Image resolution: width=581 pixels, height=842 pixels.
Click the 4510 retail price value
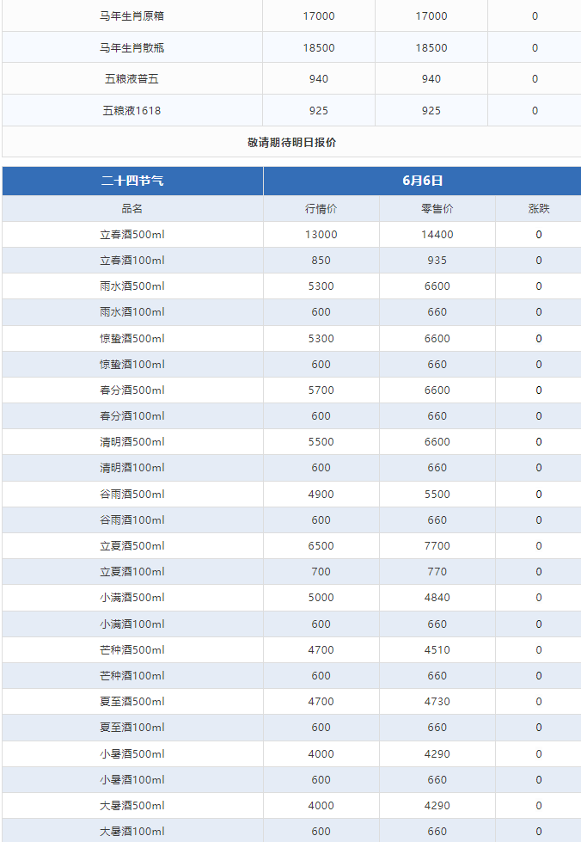point(437,650)
